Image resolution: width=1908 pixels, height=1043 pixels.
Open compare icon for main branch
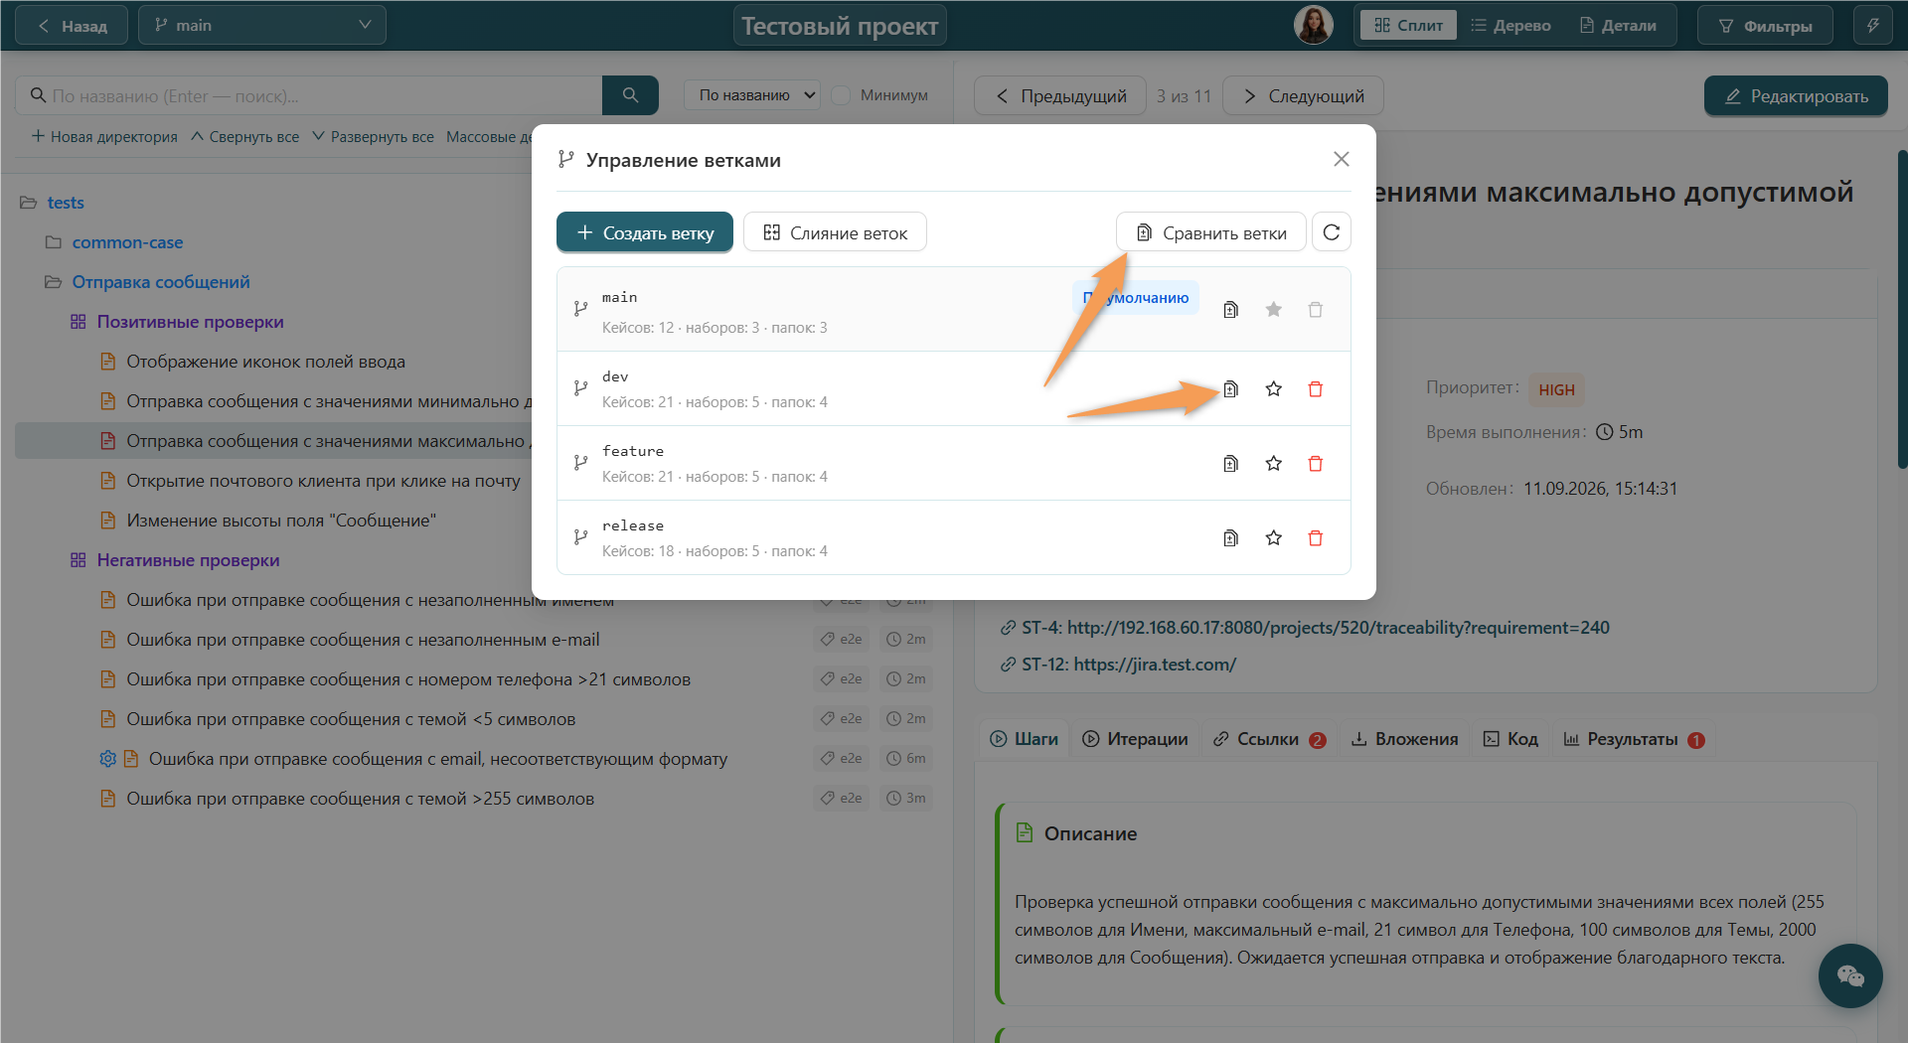tap(1230, 310)
